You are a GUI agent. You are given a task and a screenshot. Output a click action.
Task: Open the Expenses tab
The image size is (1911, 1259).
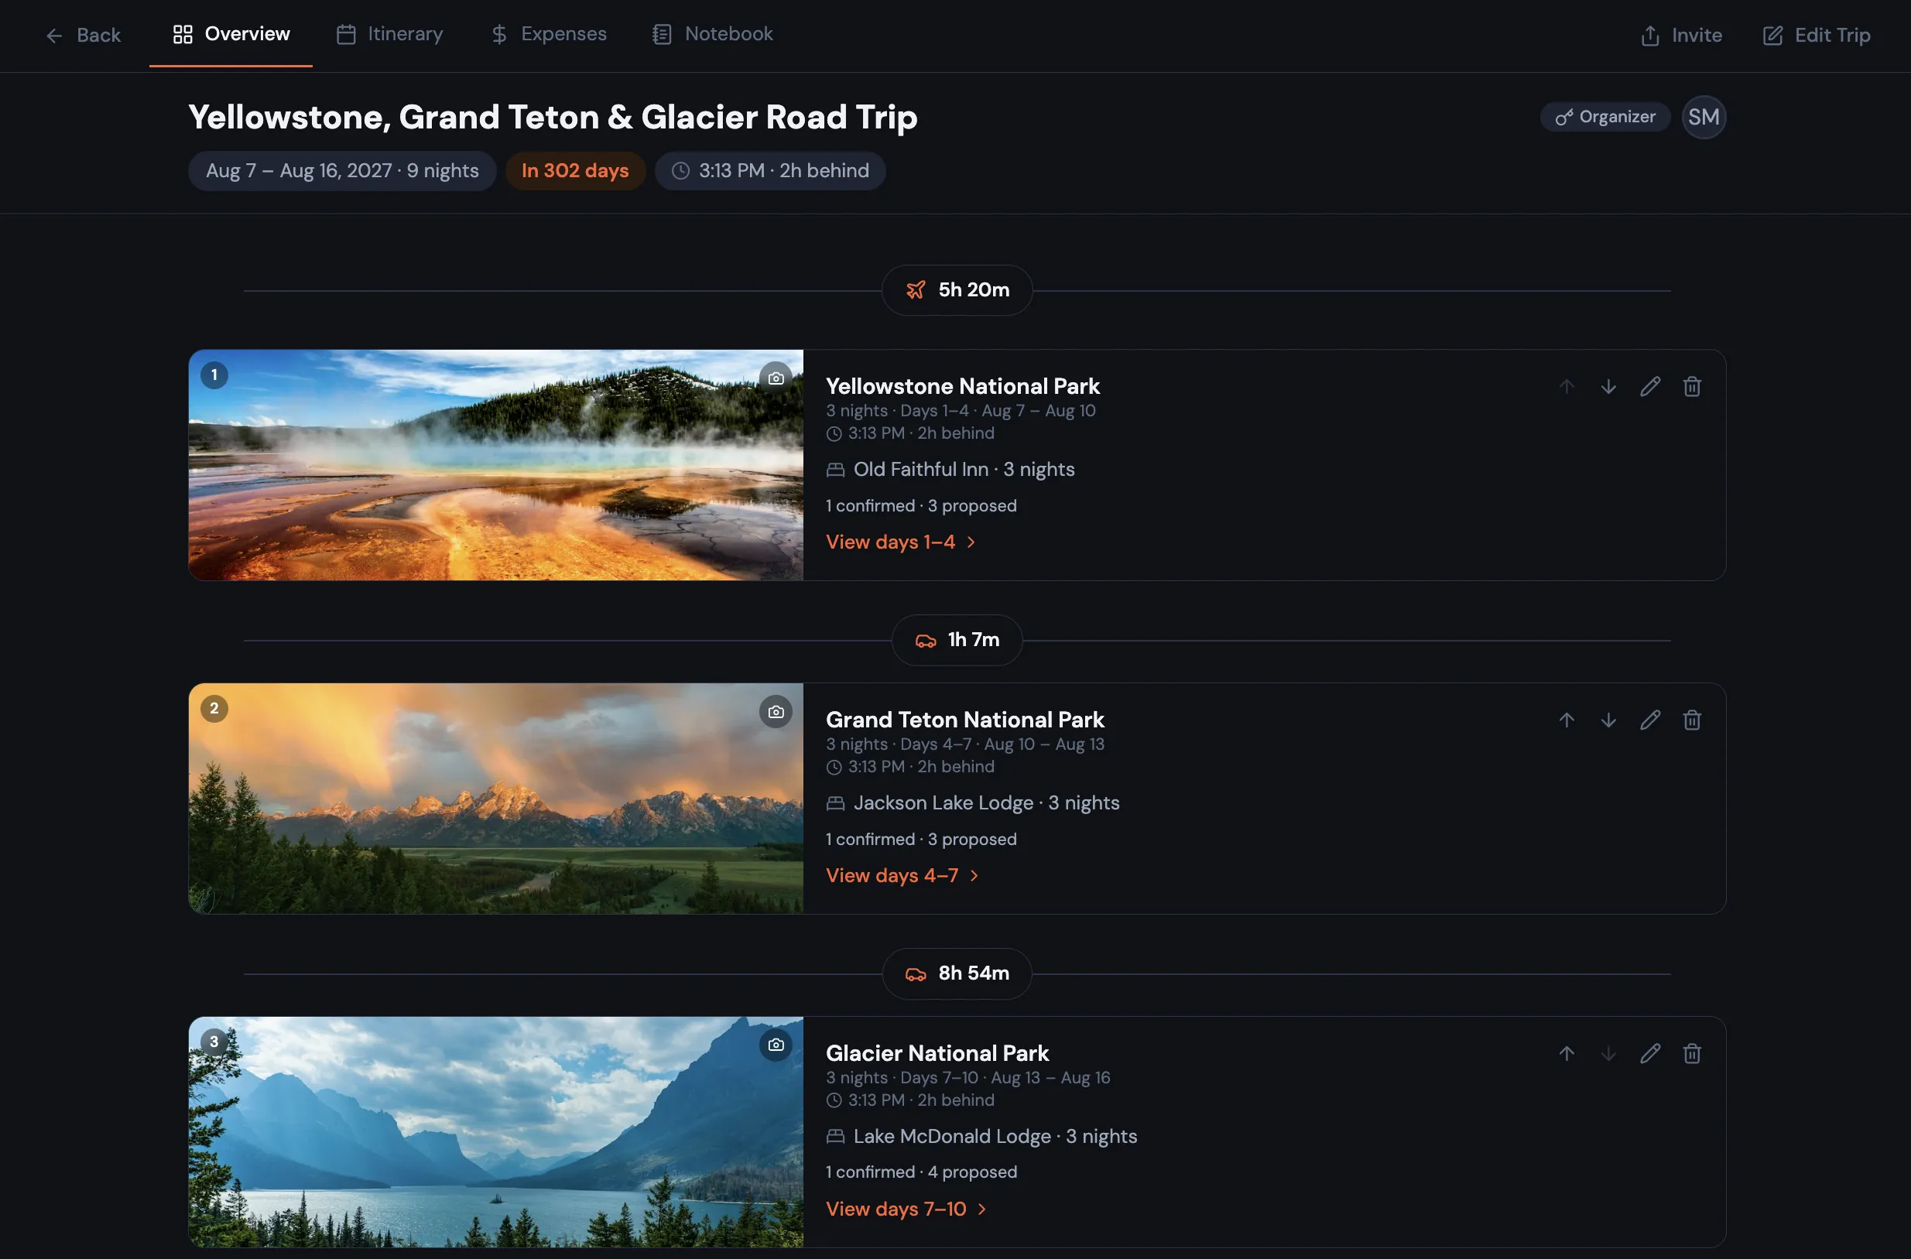pos(550,34)
